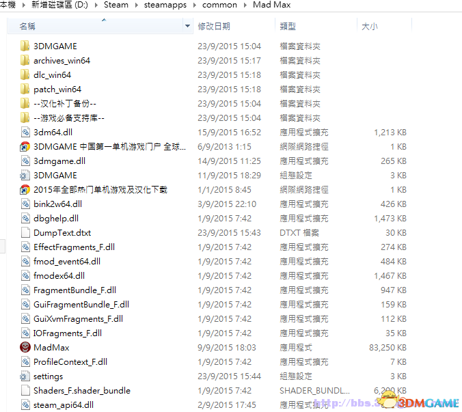Select MadMax application skull icon
The width and height of the screenshot is (462, 412).
25,347
